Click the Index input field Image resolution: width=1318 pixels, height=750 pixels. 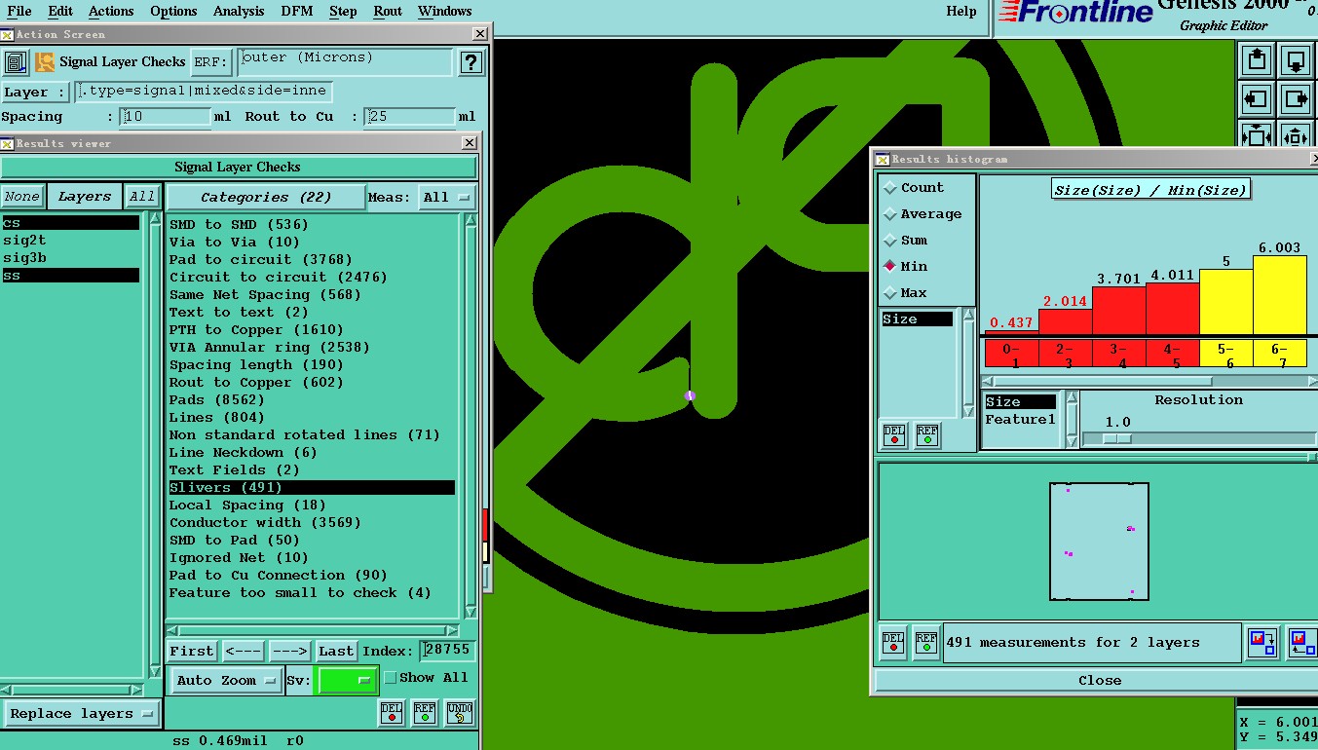[449, 650]
